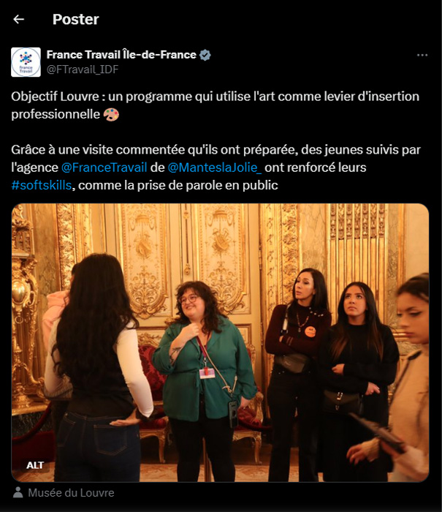Click the tweet text starting Objectif Louvre

pos(215,105)
